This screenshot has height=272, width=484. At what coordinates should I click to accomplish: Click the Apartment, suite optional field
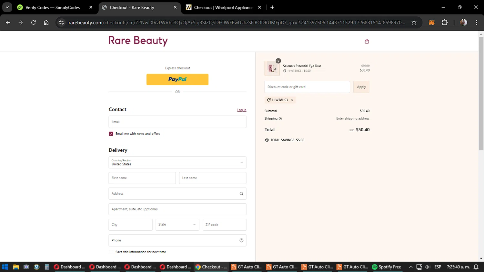click(x=177, y=209)
